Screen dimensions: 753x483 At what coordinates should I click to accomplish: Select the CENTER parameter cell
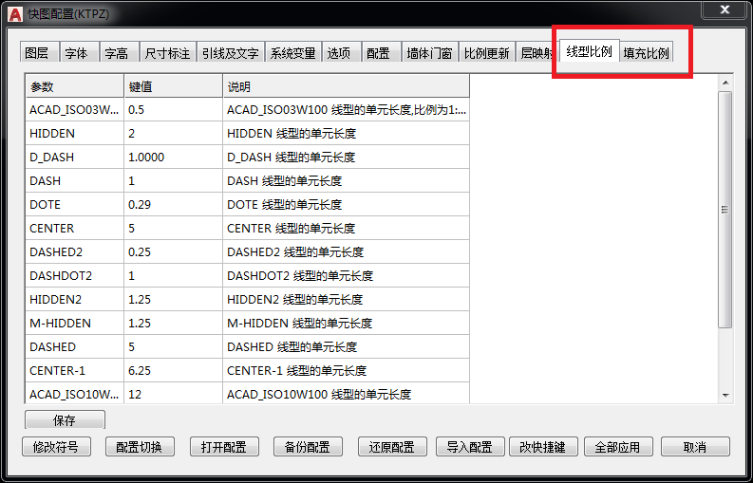74,228
